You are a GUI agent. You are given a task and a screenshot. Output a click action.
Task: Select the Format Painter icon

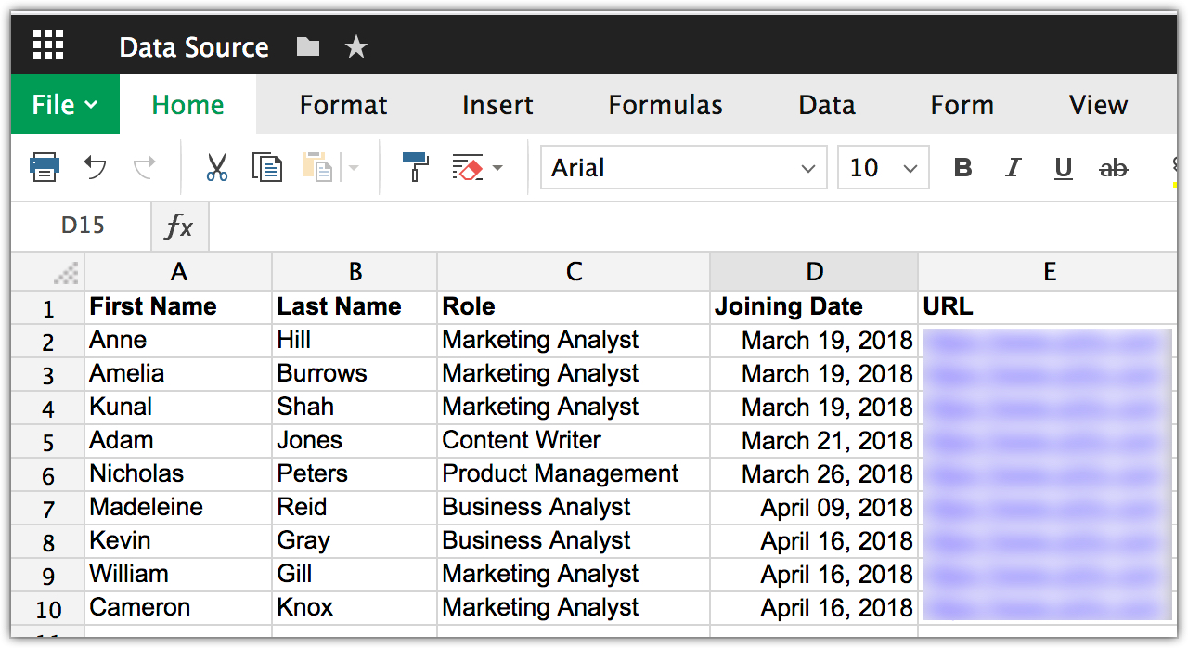[415, 167]
